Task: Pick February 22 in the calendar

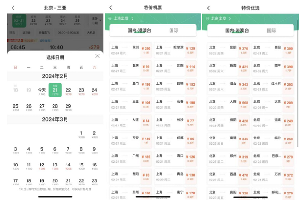Action: [x=68, y=91]
